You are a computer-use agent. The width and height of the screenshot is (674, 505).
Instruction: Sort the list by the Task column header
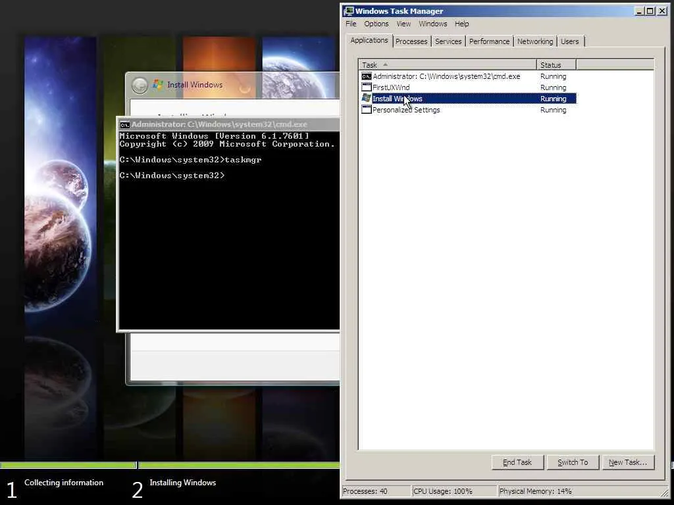point(448,65)
